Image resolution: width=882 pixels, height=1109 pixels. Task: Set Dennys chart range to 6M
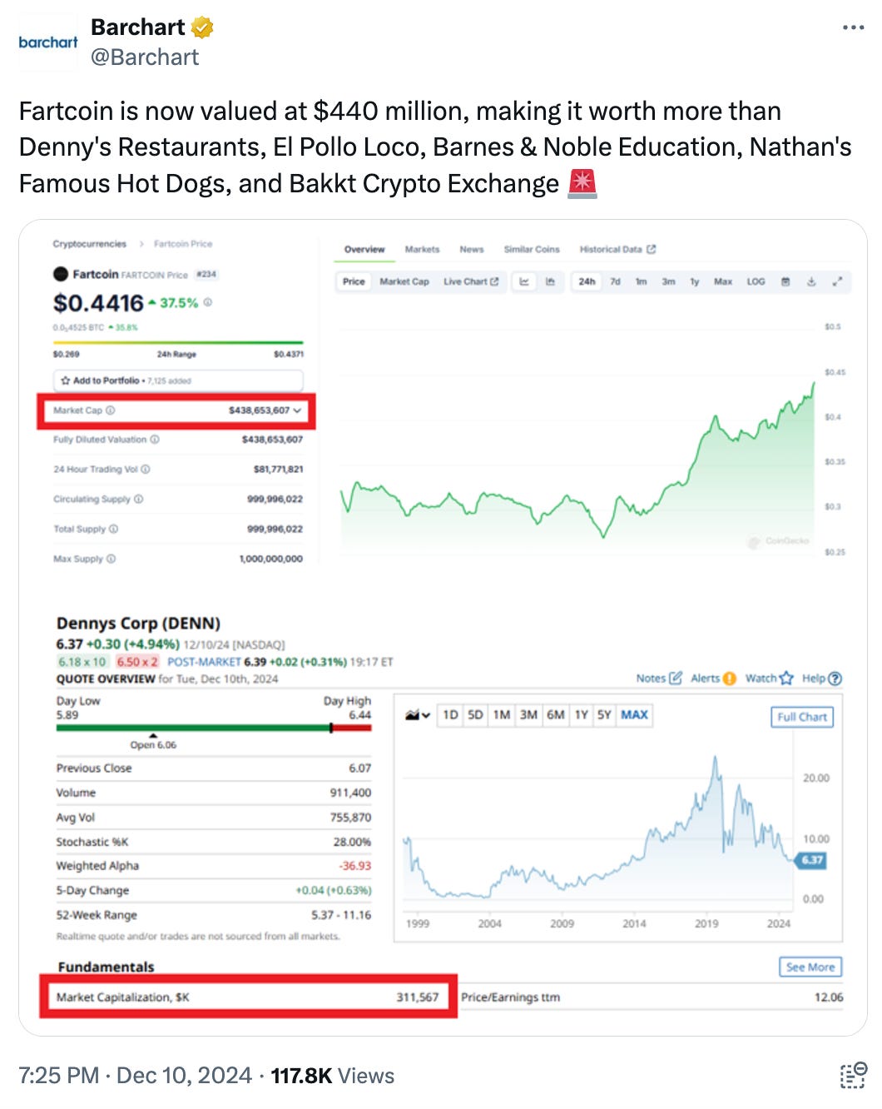pyautogui.click(x=556, y=715)
